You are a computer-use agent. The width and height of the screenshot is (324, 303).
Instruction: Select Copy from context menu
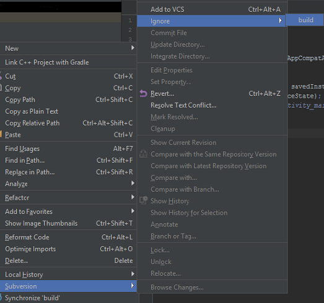(68, 88)
